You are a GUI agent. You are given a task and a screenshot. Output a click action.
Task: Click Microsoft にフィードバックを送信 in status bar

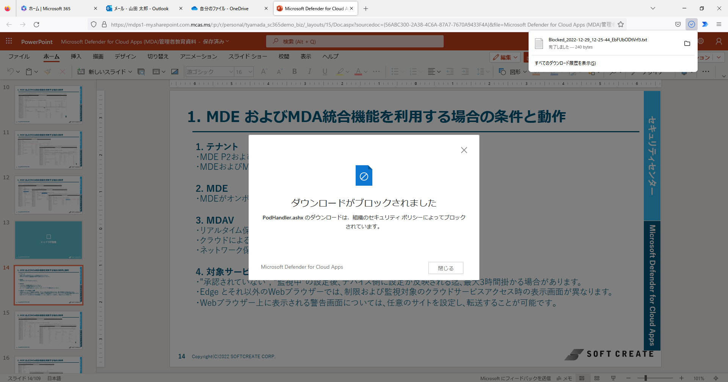[515, 378]
